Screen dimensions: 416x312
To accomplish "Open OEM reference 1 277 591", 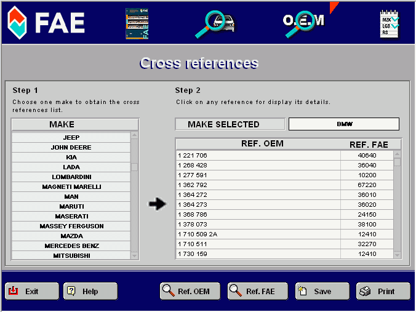I will pyautogui.click(x=258, y=175).
